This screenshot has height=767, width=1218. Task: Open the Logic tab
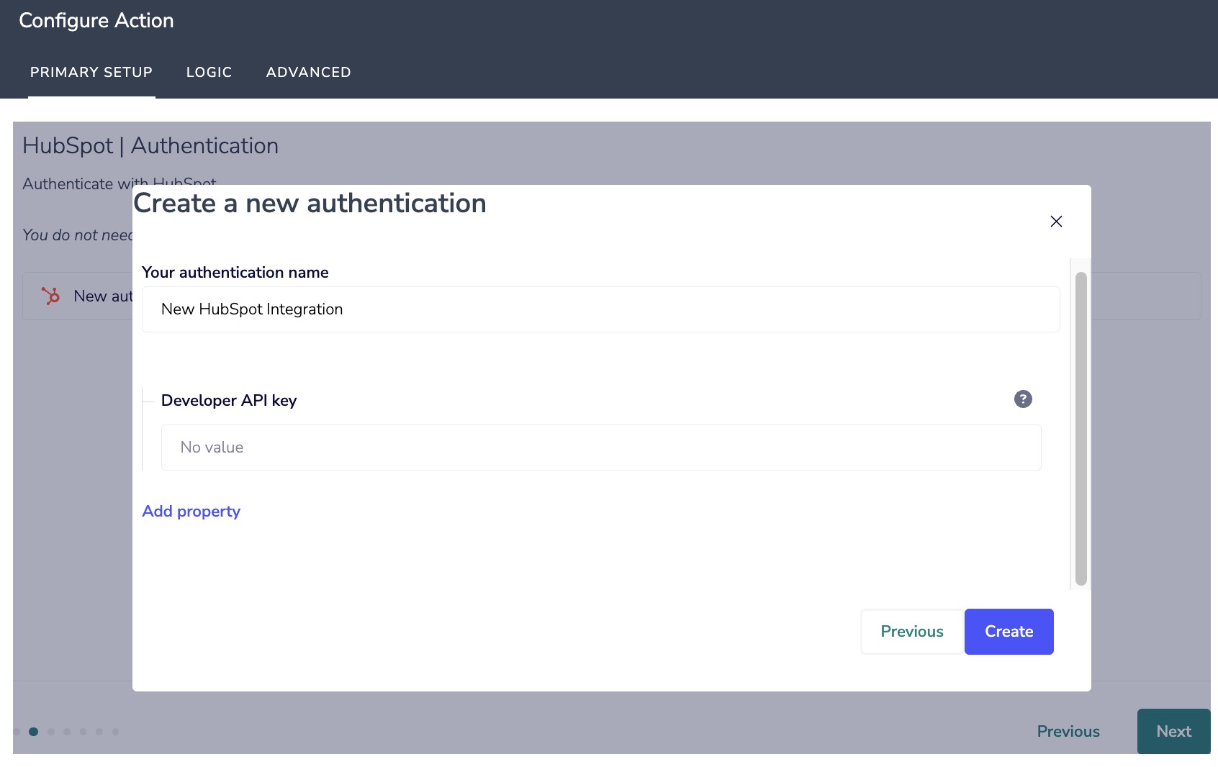coord(209,72)
